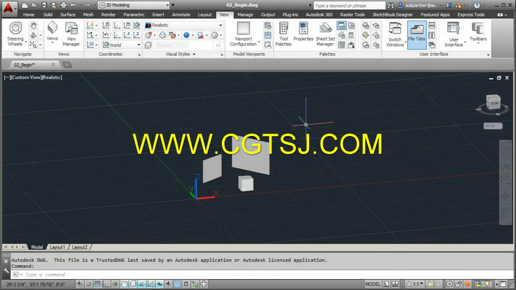Toggle Ortho Mode in status bar
Image resolution: width=516 pixels, height=290 pixels.
point(106,284)
